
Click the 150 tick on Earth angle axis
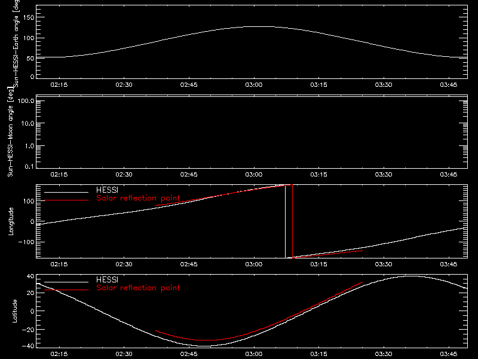point(29,17)
